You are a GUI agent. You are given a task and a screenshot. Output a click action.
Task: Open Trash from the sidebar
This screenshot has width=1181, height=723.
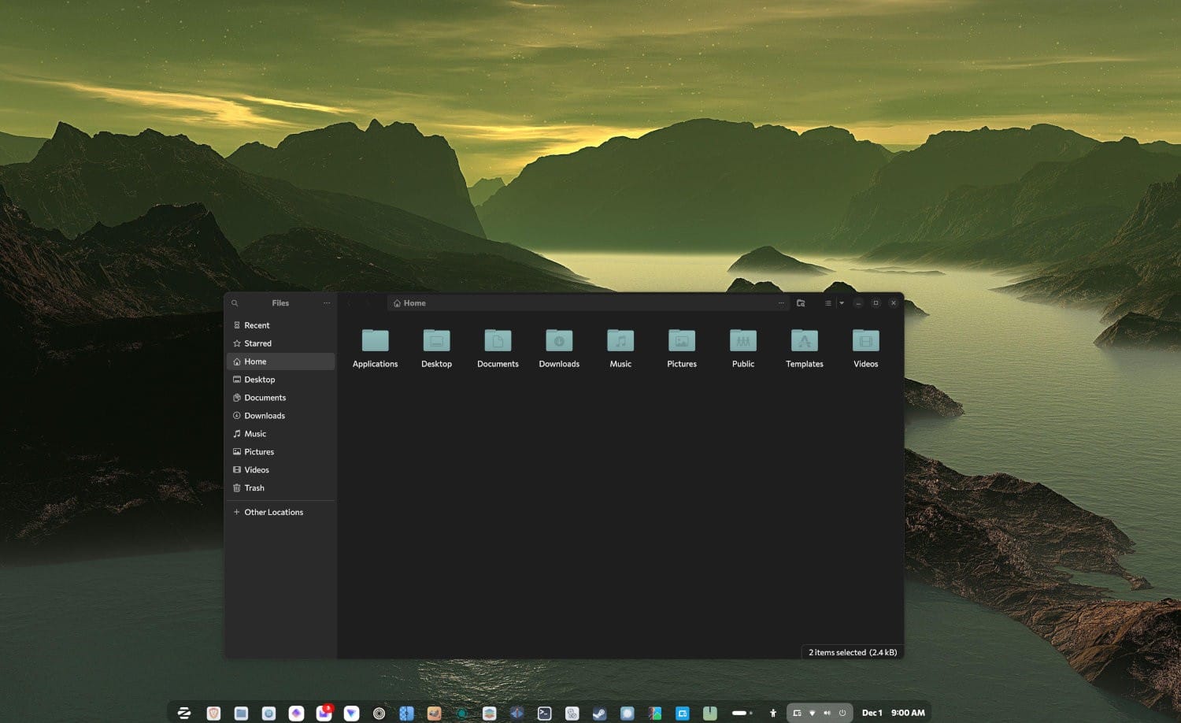254,488
